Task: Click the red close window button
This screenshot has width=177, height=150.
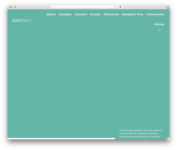Action: point(10,7)
